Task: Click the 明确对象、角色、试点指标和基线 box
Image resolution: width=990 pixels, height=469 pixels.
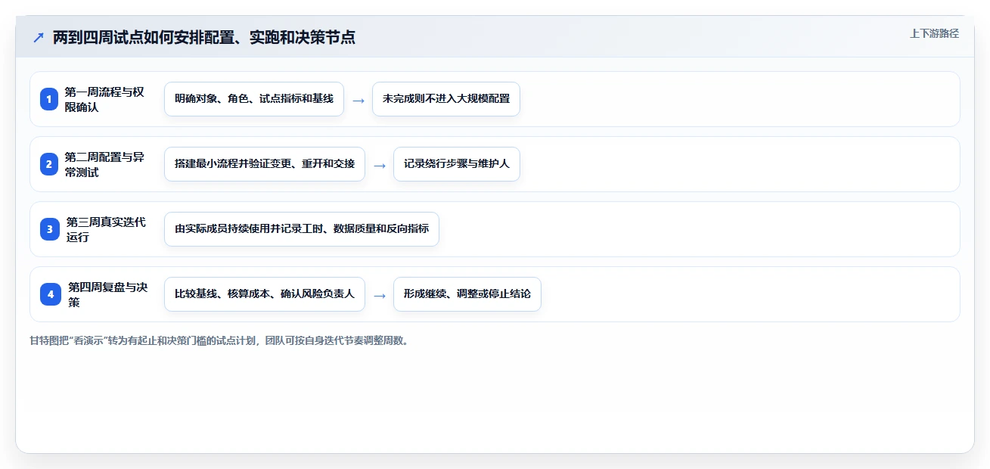Action: 254,99
